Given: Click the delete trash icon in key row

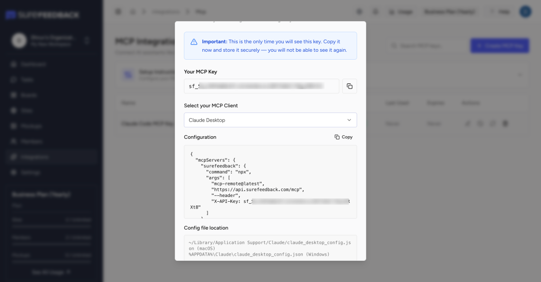Looking at the screenshot, I should click(x=505, y=124).
